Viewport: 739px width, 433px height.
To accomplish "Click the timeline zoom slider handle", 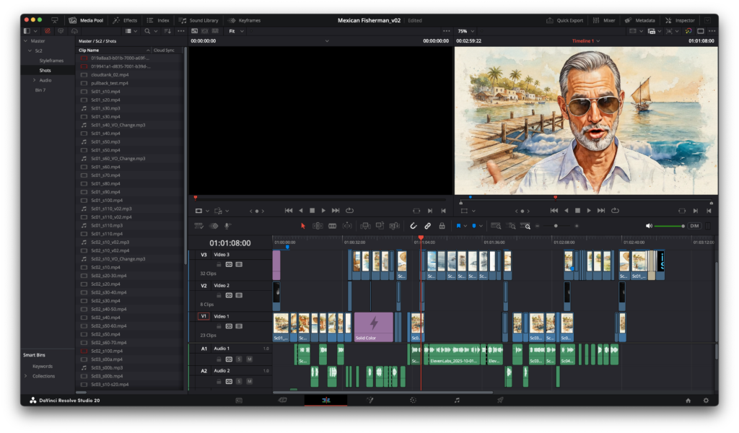I will click(556, 226).
